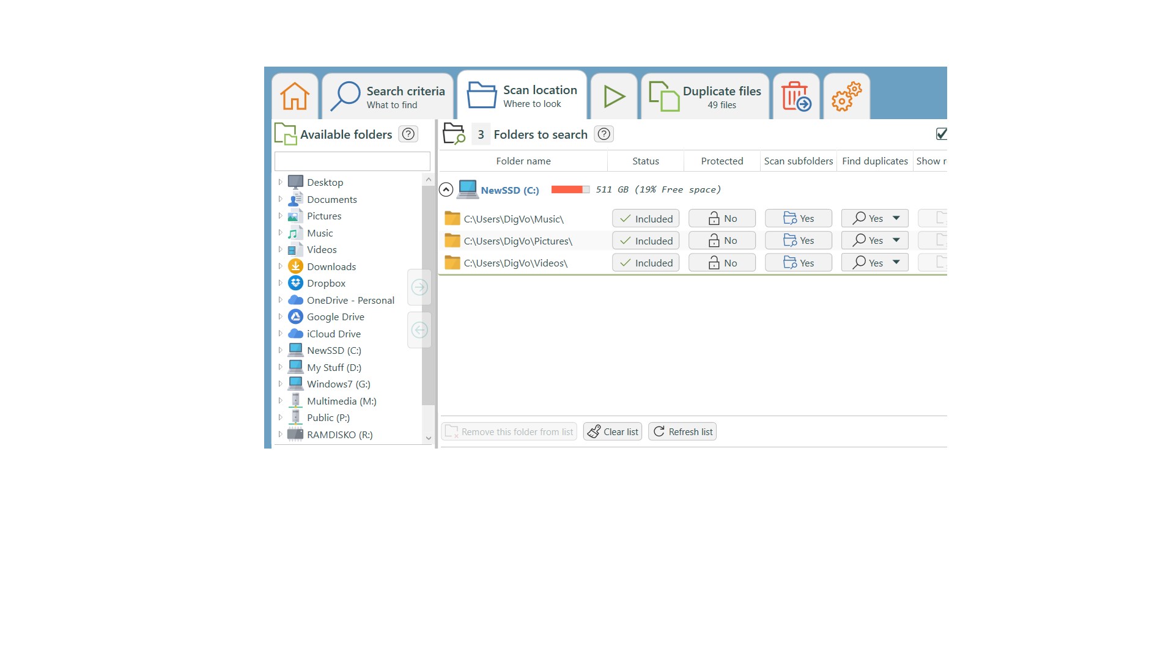Collapse the NewSSD (C:) drive group
The width and height of the screenshot is (1174, 660).
(x=446, y=190)
